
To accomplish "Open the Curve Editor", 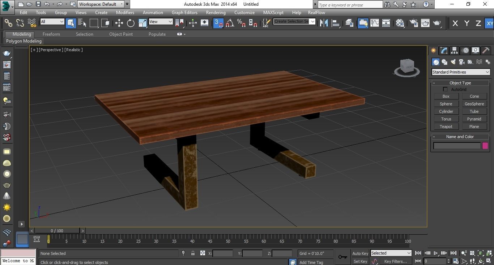I will pyautogui.click(x=375, y=23).
